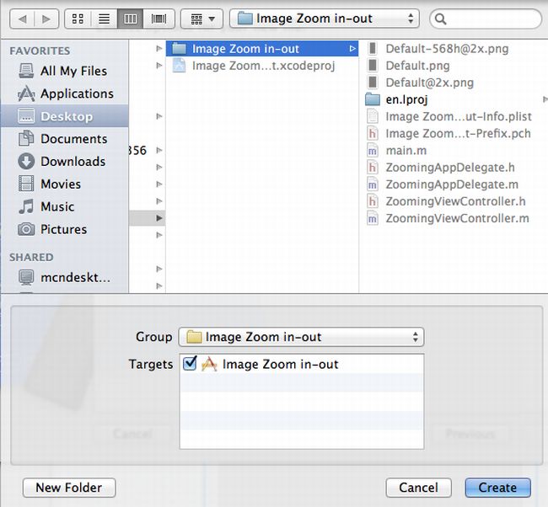Go back with the left arrow button
The width and height of the screenshot is (548, 507).
coord(23,19)
